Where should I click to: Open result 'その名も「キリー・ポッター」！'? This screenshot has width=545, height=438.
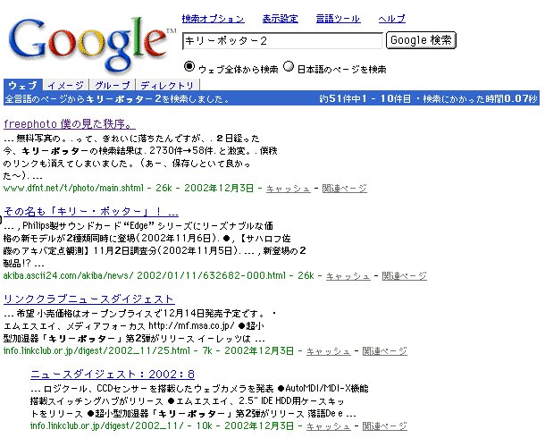[x=91, y=212]
